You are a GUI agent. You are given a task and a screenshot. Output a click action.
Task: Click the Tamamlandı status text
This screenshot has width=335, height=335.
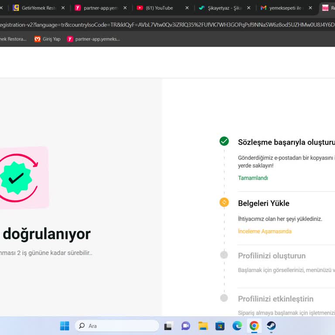point(253,178)
